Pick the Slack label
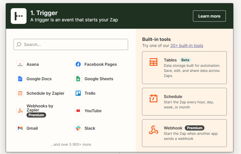The height and width of the screenshot is (154, 241). [x=90, y=128]
